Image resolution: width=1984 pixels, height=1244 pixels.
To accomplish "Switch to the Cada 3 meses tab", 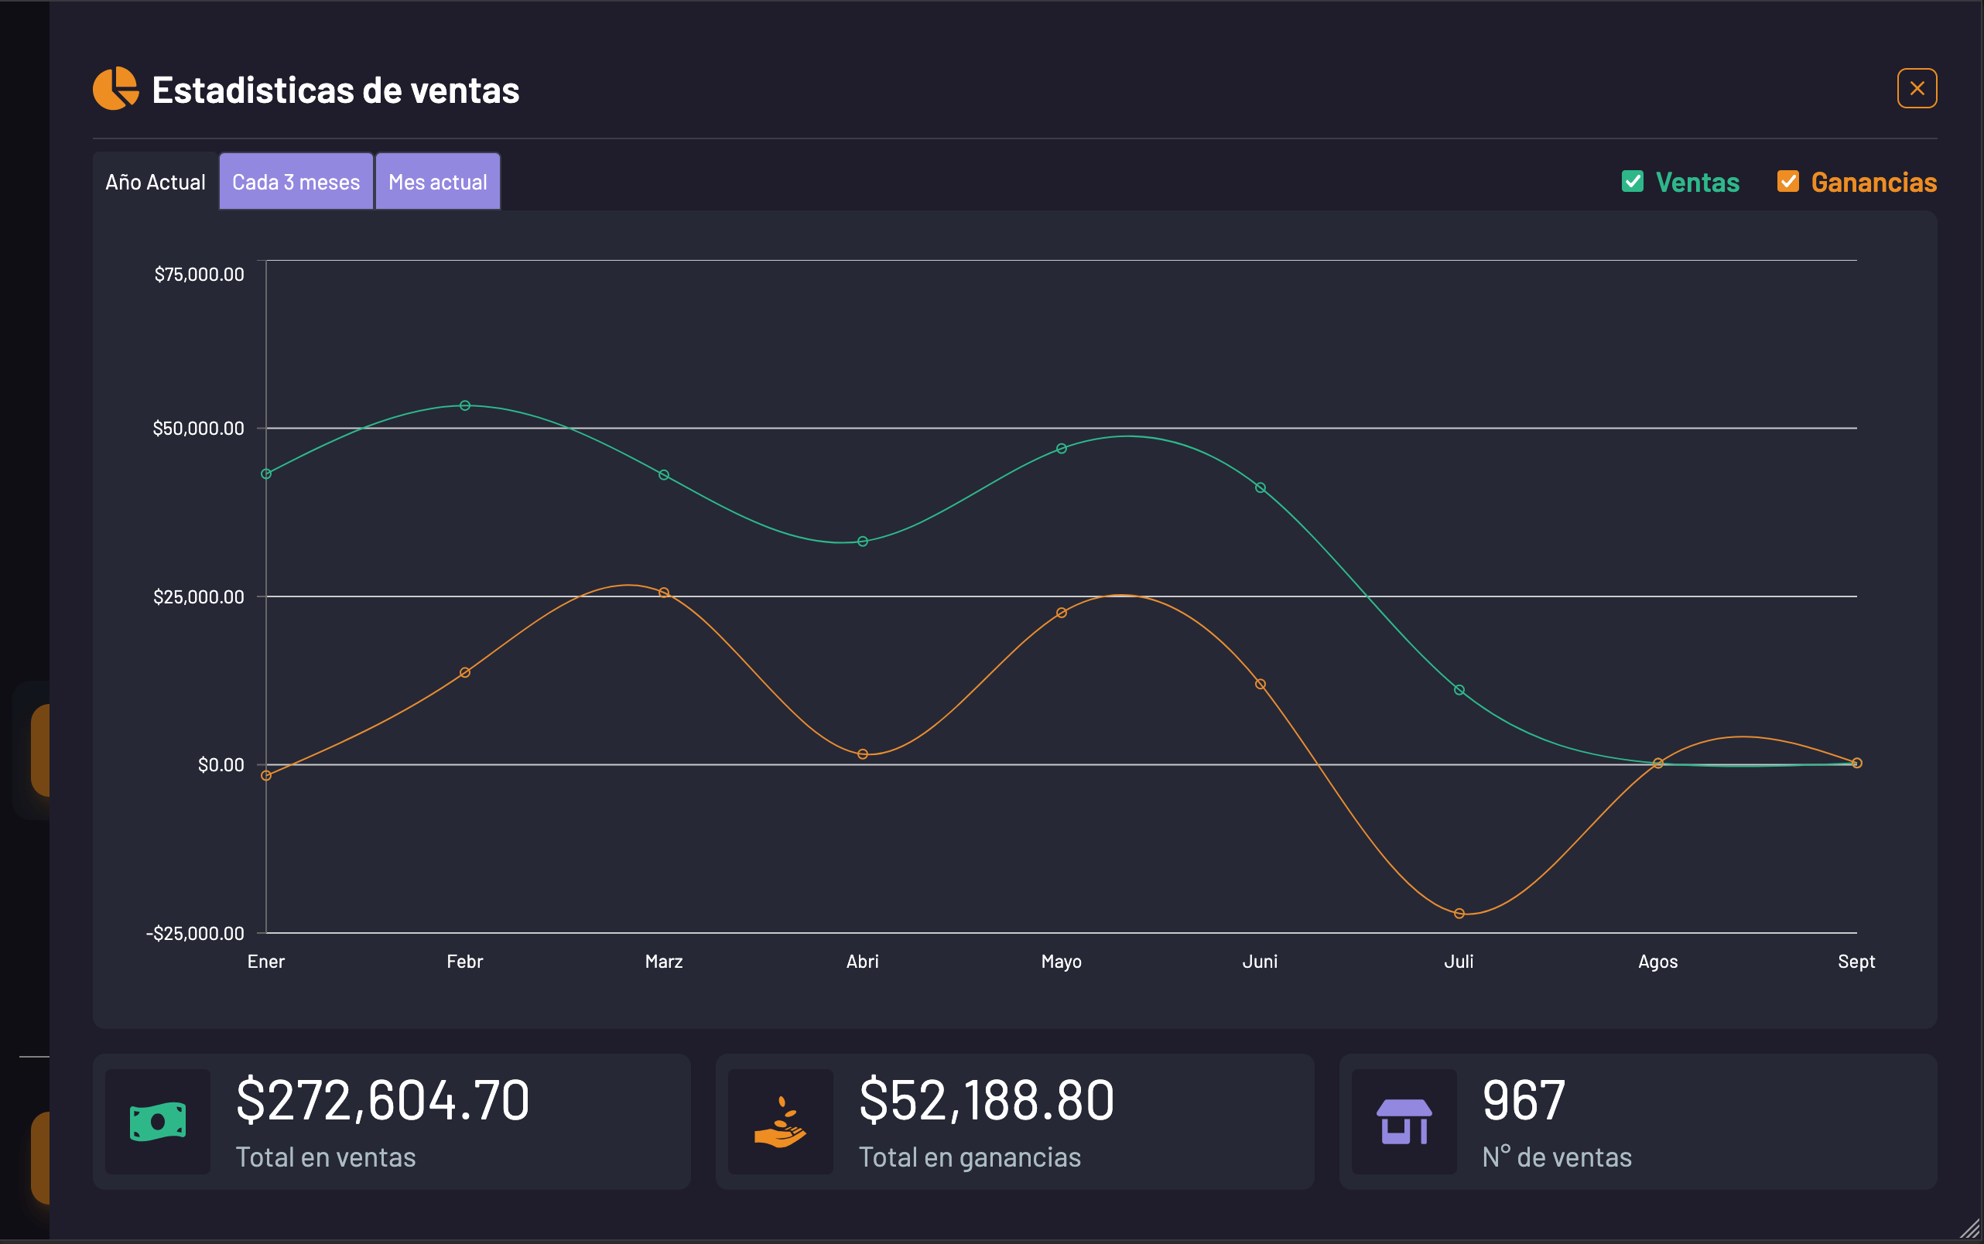I will tap(296, 182).
